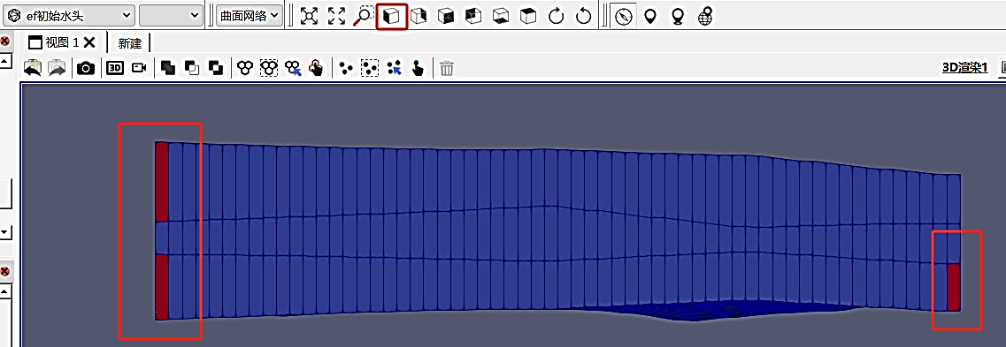Select the magnifier zoom-to-box tool
Viewport: 1006px width, 347px height.
[x=364, y=16]
